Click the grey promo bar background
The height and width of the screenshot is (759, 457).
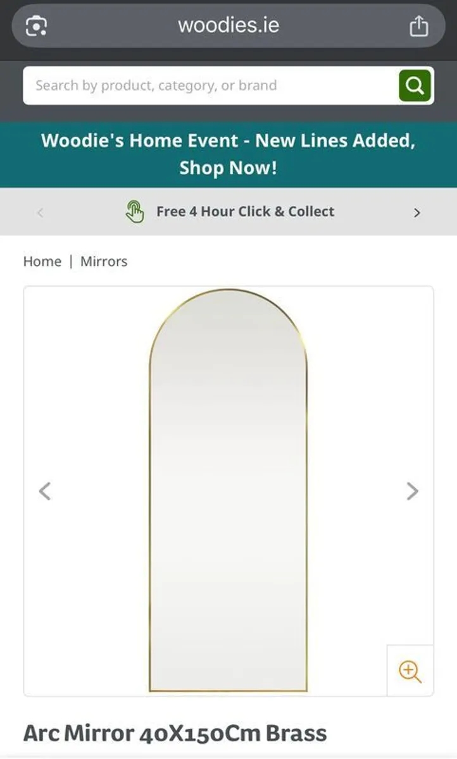click(228, 212)
